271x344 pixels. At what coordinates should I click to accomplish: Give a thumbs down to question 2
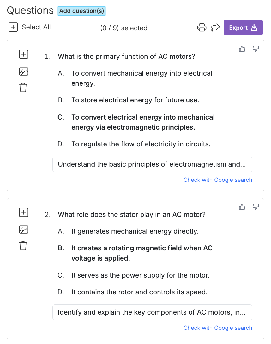[x=256, y=206]
